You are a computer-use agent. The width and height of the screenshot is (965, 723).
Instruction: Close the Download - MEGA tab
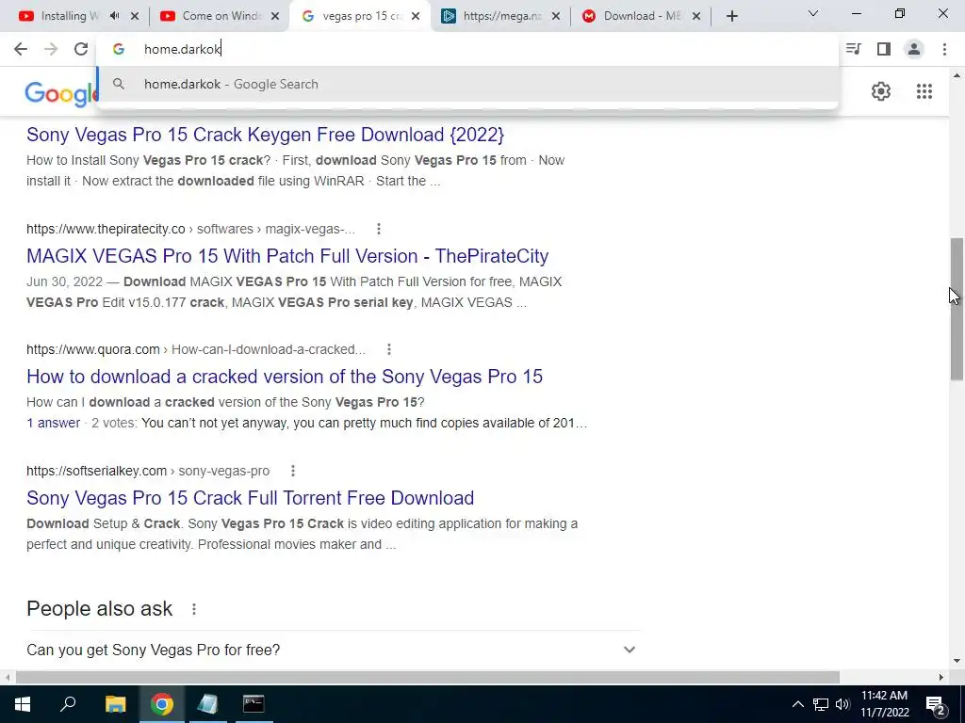[x=696, y=17]
